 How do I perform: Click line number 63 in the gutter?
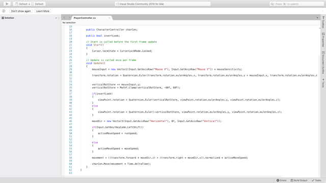pos(70,173)
